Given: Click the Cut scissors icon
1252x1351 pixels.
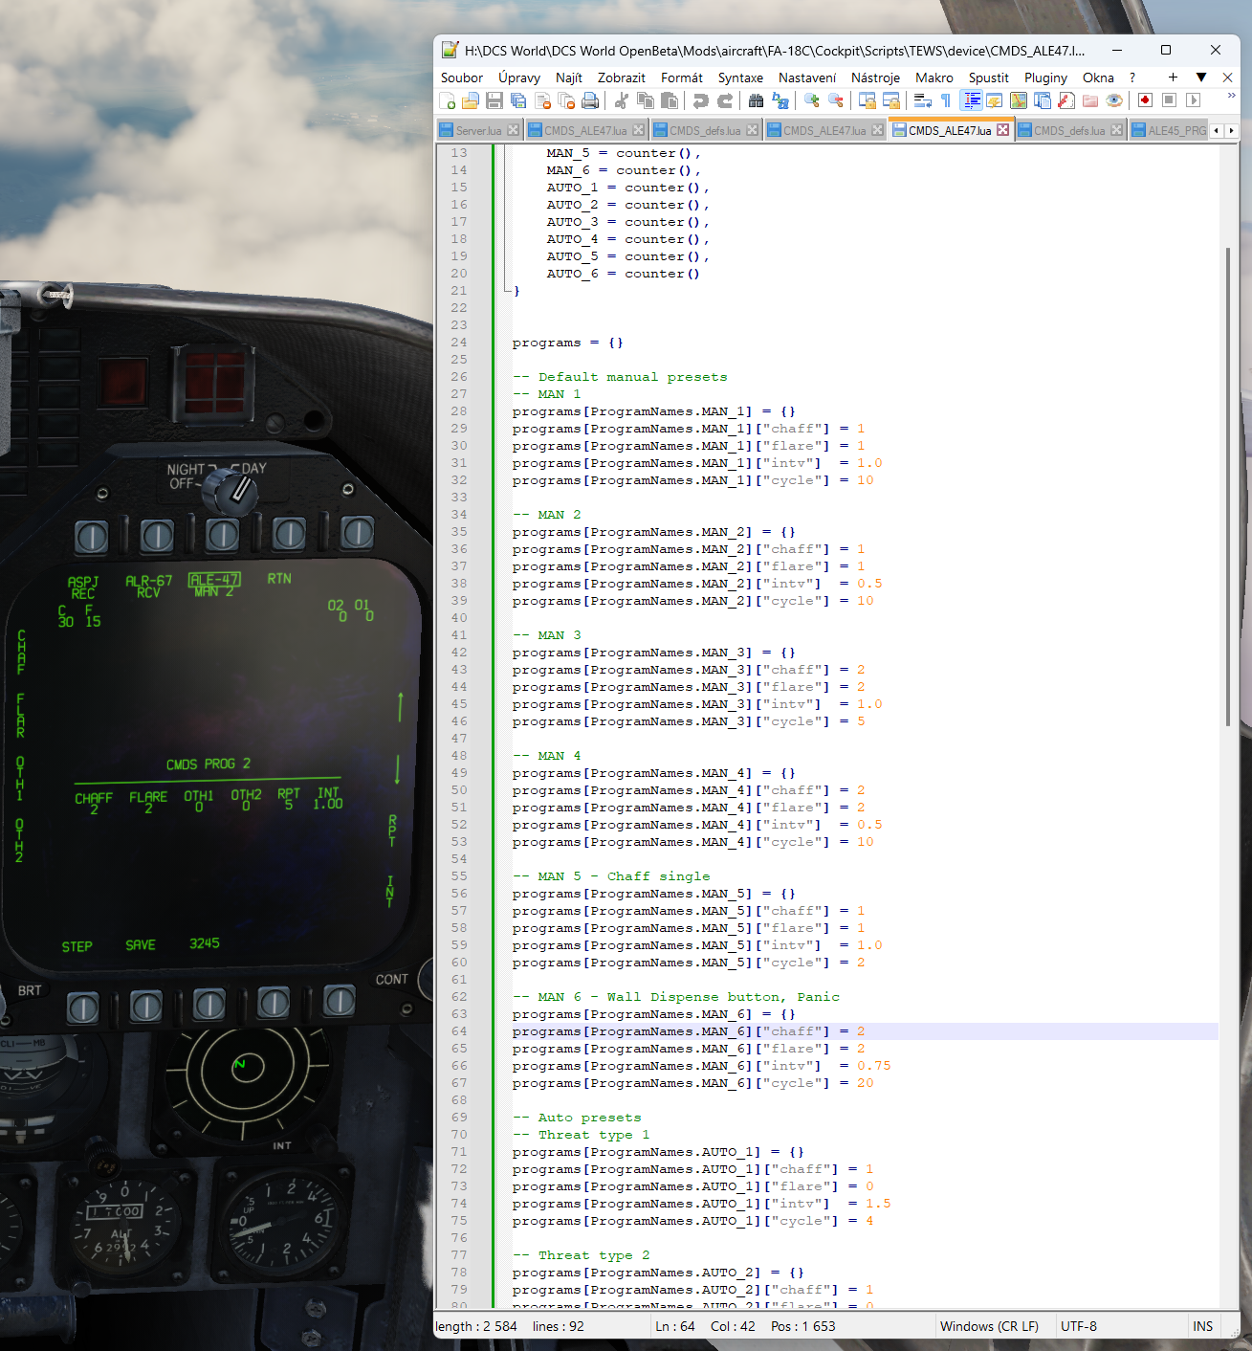Looking at the screenshot, I should coord(622,100).
